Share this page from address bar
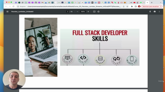 [124, 6]
